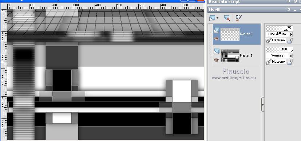
Task: Click the Edit Selection brush icon
Action: point(238,18)
